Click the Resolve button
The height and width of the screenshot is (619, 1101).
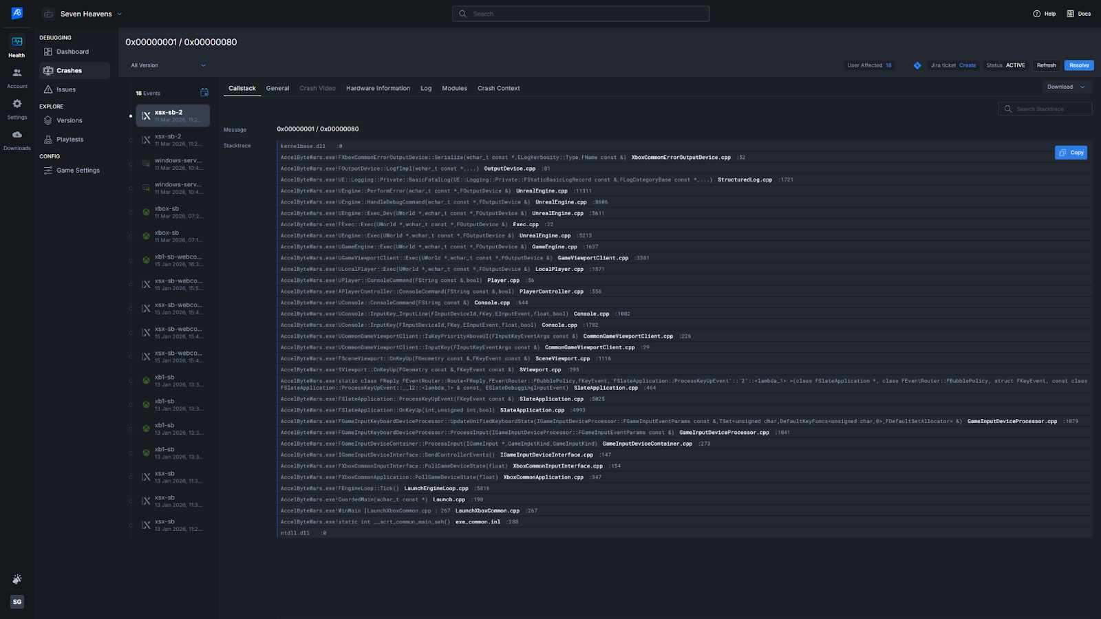1078,65
